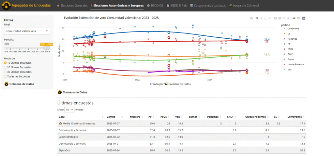Click the Apoya a la Colmena link

[x=244, y=6]
